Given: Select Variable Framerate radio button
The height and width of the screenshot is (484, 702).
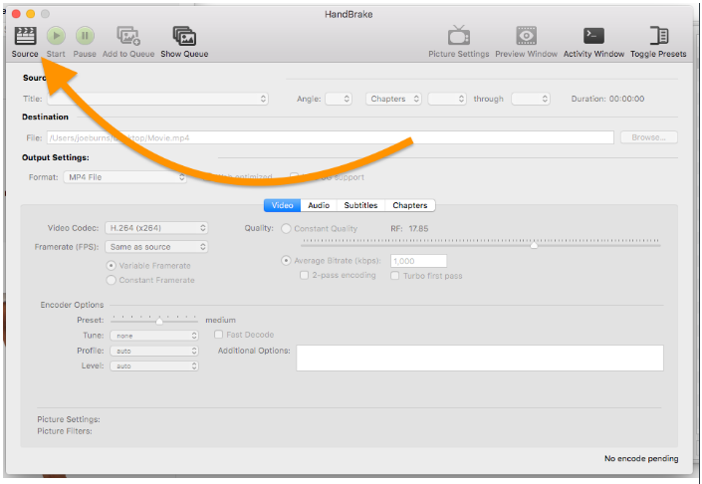Looking at the screenshot, I should click(x=111, y=266).
